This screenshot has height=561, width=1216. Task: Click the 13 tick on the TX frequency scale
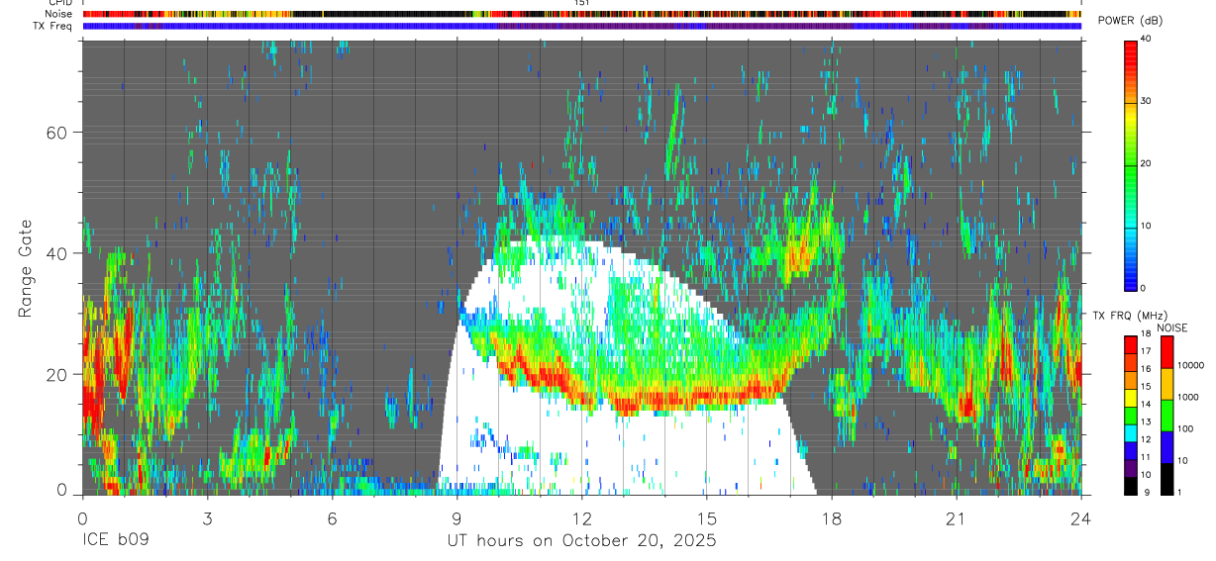(1145, 422)
